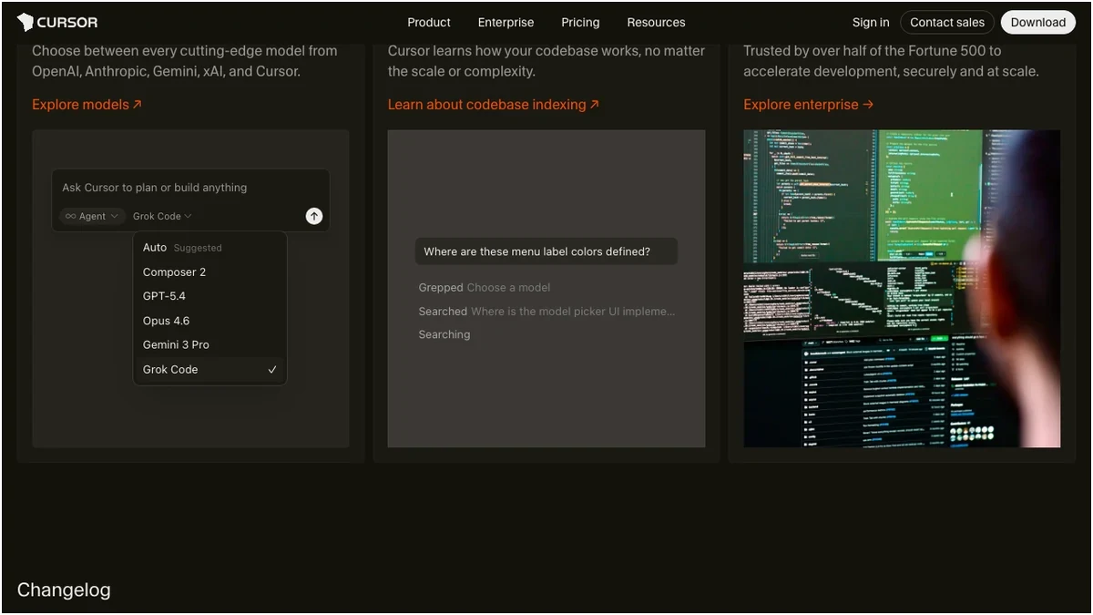
Task: Choose Gemini 3 Pro model
Action: (176, 345)
